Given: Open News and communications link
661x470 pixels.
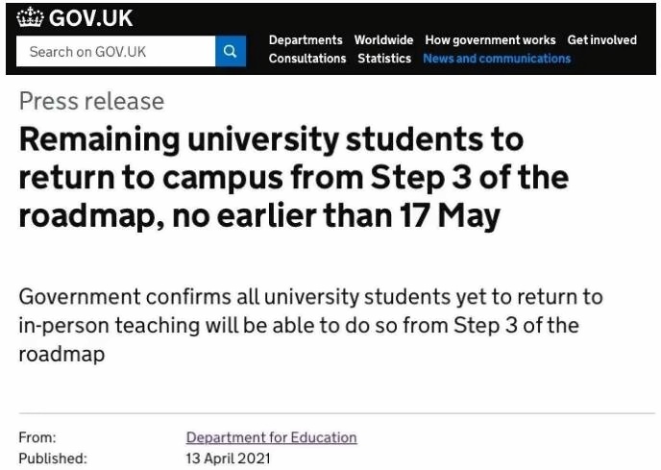Looking at the screenshot, I should pos(497,59).
